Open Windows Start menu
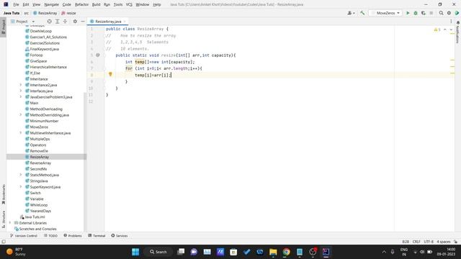Screen dimensions: 461x259 pyautogui.click(x=135, y=252)
